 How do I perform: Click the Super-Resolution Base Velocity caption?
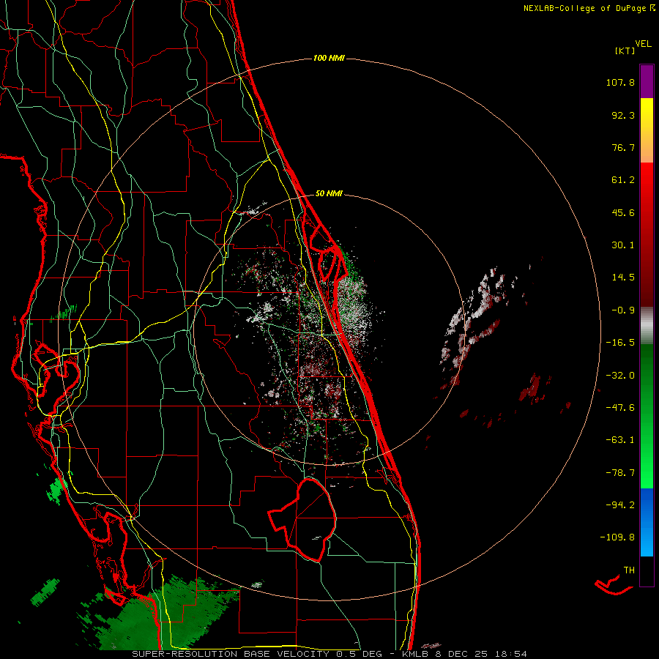point(329,654)
